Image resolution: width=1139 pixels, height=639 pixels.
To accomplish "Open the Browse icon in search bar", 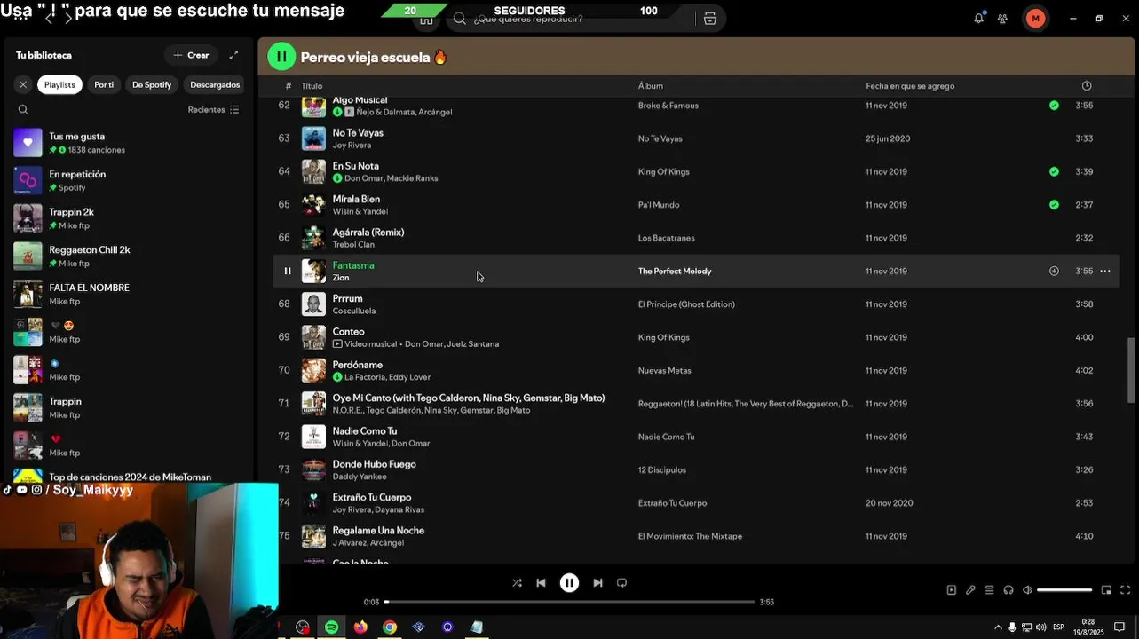I will pyautogui.click(x=710, y=19).
